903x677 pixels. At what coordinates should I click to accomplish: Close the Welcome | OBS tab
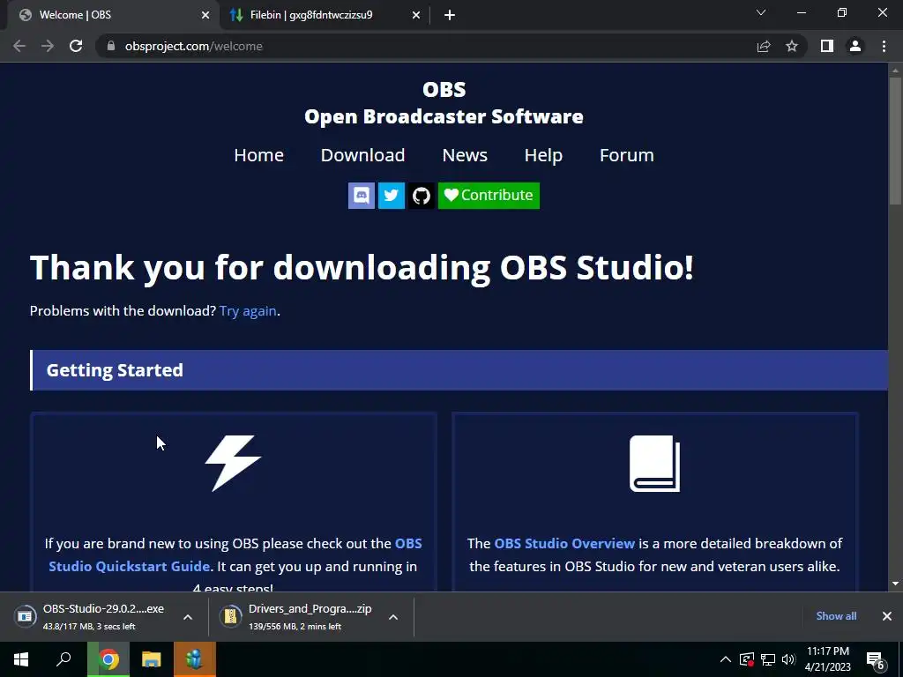[205, 15]
